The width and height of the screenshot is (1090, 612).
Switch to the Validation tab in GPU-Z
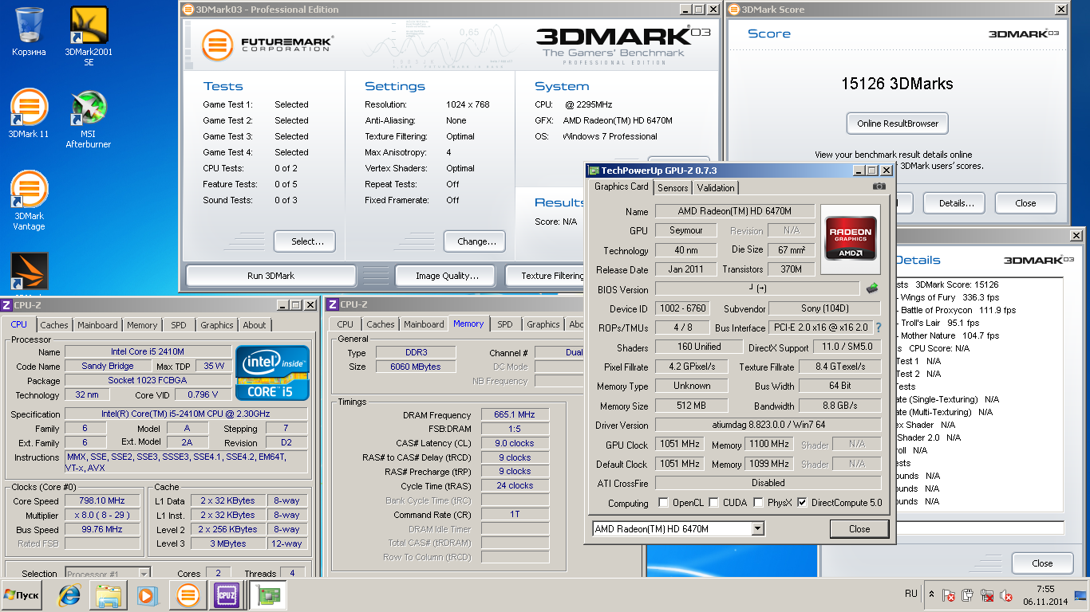(716, 188)
